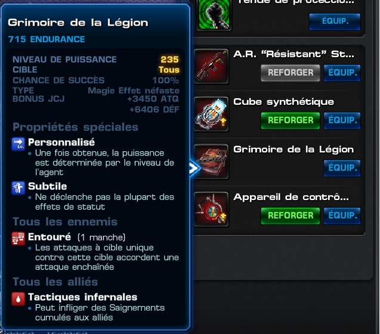Equip the Grimoire de la Légion
This screenshot has height=334, width=380.
pos(342,168)
